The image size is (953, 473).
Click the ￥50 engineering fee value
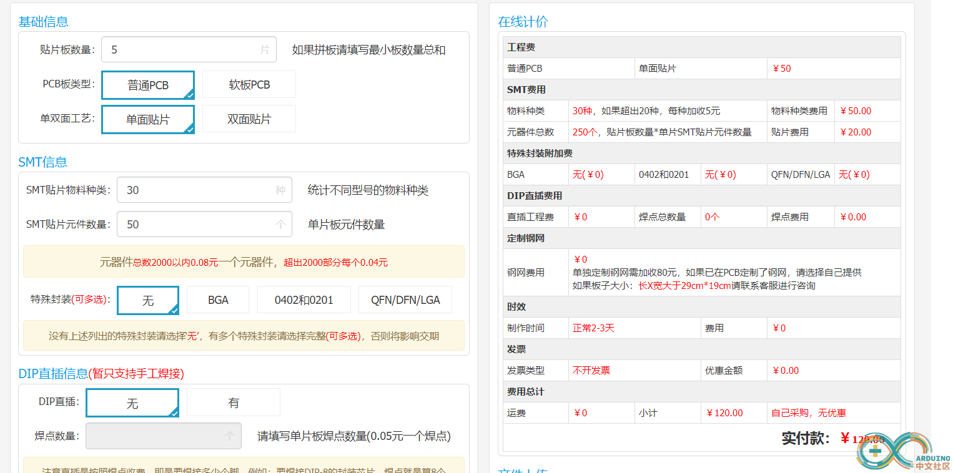pyautogui.click(x=781, y=69)
